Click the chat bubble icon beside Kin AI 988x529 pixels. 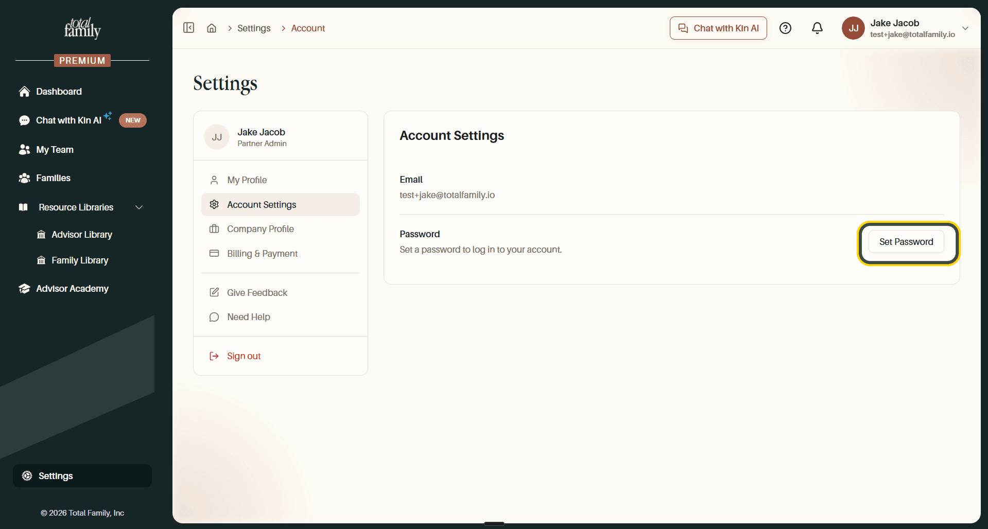tap(24, 120)
